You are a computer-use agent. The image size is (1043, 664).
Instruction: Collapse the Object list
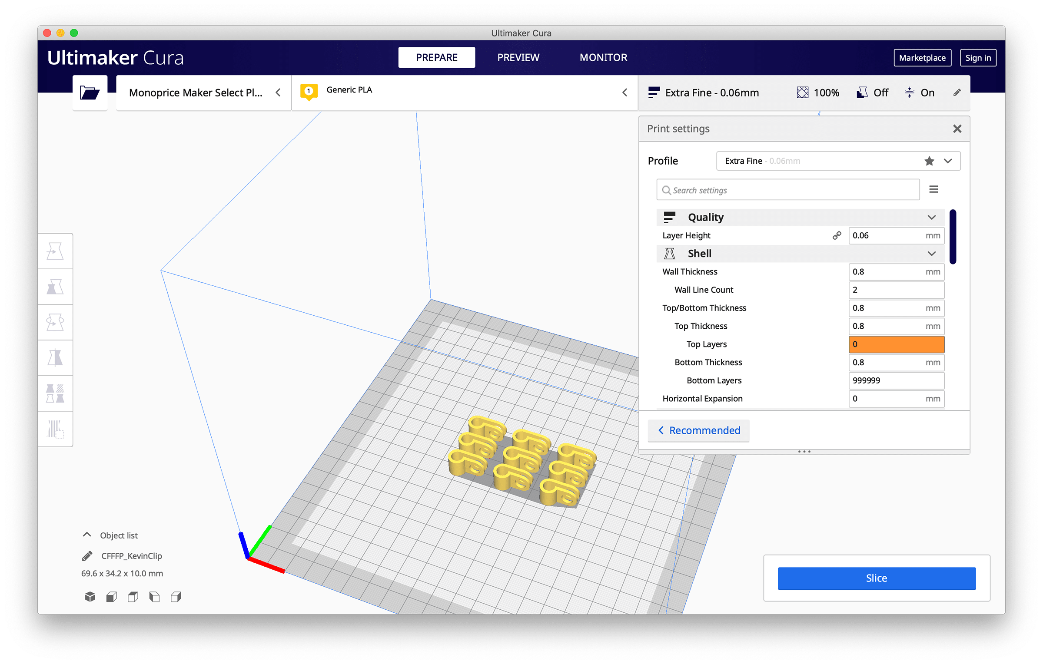pyautogui.click(x=87, y=535)
